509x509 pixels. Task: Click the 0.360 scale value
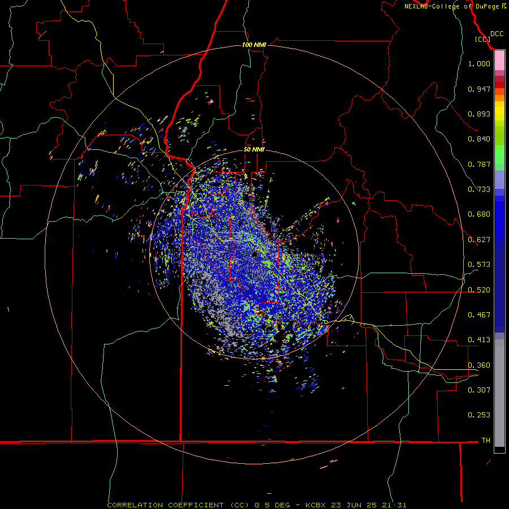pyautogui.click(x=479, y=365)
